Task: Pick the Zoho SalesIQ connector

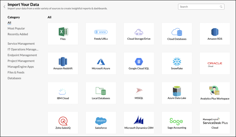Action: (x=63, y=122)
